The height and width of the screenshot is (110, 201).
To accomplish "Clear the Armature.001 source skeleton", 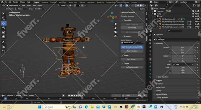I will 142,43.
